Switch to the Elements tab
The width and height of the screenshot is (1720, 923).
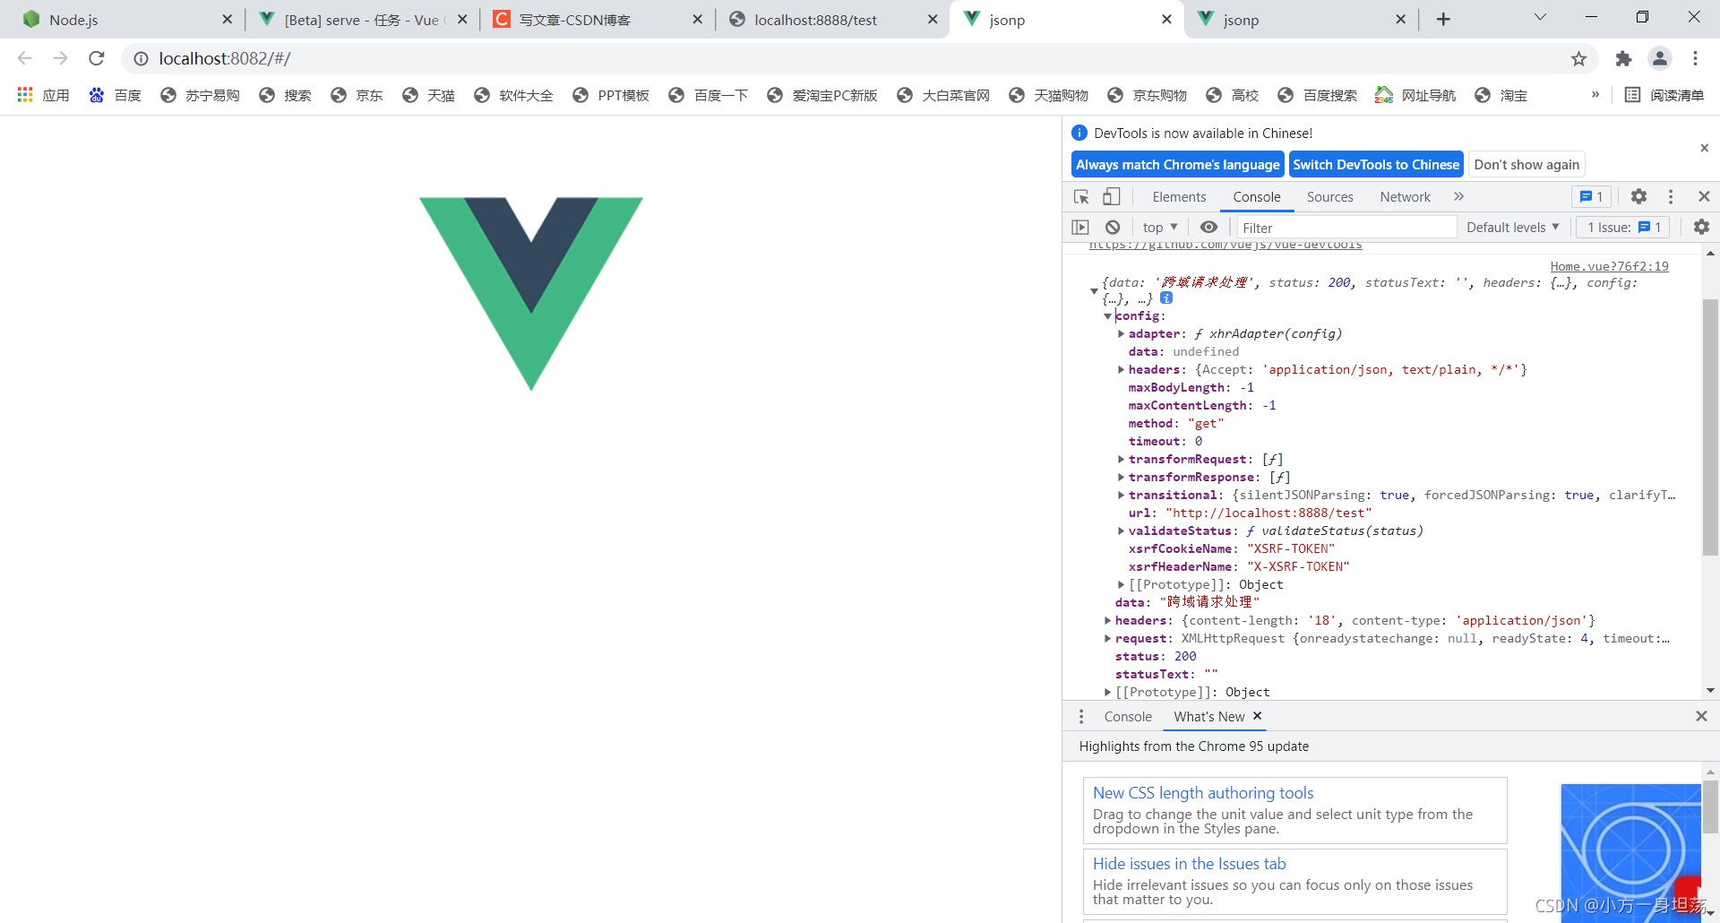click(x=1179, y=197)
